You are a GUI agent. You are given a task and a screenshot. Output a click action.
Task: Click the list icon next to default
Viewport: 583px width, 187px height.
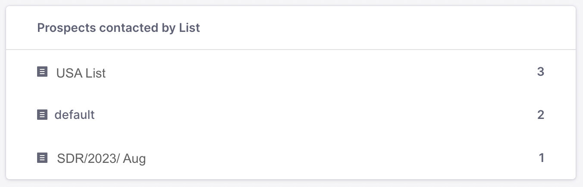(42, 115)
